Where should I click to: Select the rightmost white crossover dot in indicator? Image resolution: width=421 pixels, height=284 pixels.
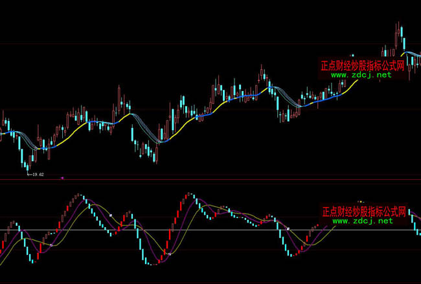288,228
